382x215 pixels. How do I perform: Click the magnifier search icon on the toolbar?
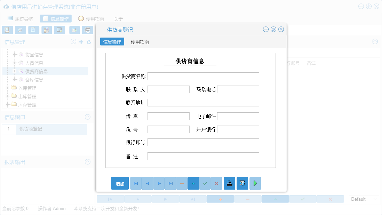coord(7,30)
